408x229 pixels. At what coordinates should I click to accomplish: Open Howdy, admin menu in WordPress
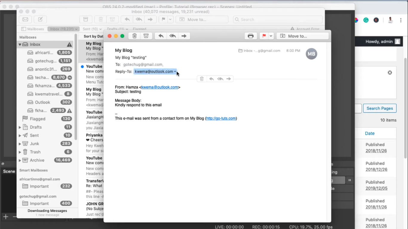(x=383, y=42)
